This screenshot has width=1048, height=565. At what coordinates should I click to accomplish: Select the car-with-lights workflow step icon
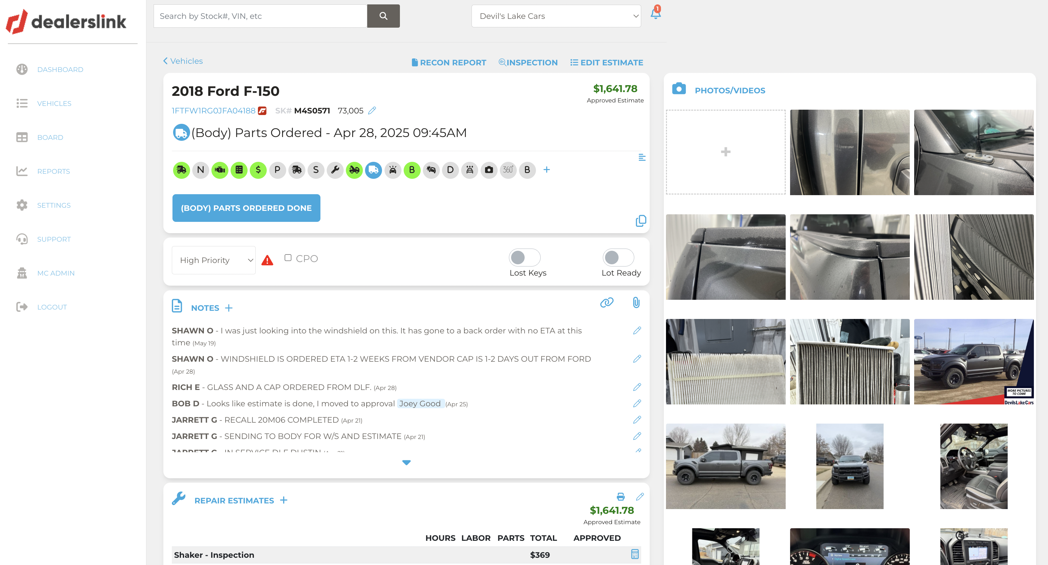point(393,170)
